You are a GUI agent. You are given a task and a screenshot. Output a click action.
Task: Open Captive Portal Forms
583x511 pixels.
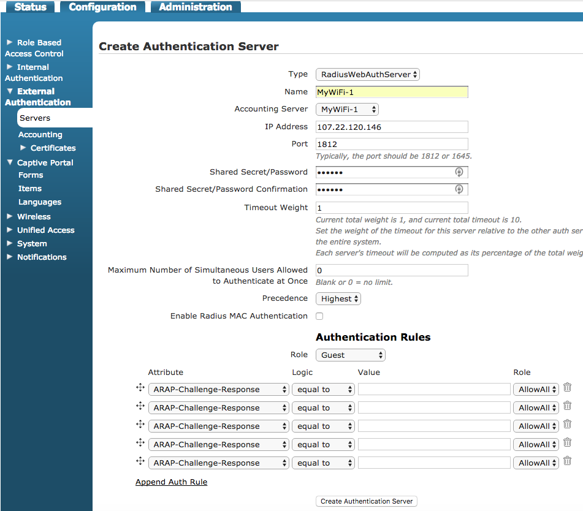[31, 175]
